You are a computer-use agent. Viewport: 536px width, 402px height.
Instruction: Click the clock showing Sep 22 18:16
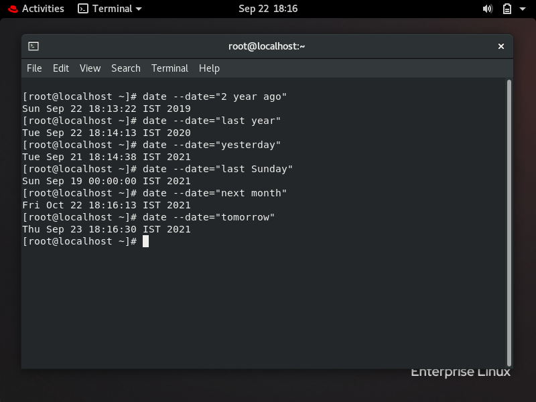(x=267, y=9)
